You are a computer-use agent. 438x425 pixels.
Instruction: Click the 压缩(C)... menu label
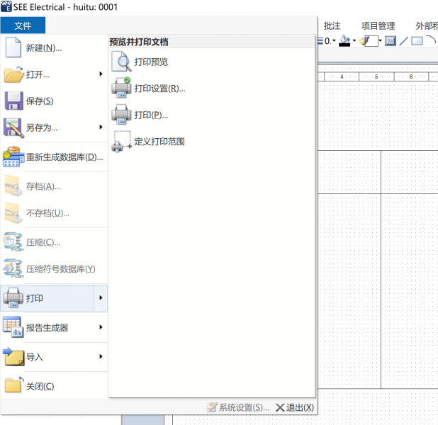click(x=43, y=242)
